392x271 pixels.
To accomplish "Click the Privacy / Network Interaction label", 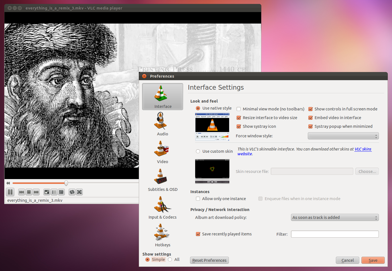I will pos(220,210).
